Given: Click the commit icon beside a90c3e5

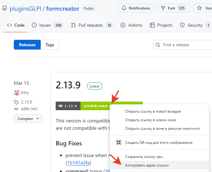Looking at the screenshot, I should click(16, 109).
